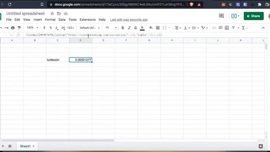Open the fill color picker

[151, 27]
